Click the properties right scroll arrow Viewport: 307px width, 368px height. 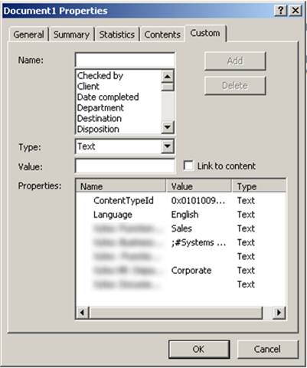click(279, 312)
